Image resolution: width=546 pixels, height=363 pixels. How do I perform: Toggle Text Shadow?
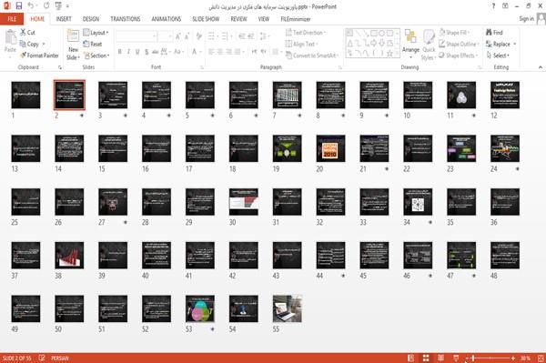(147, 52)
